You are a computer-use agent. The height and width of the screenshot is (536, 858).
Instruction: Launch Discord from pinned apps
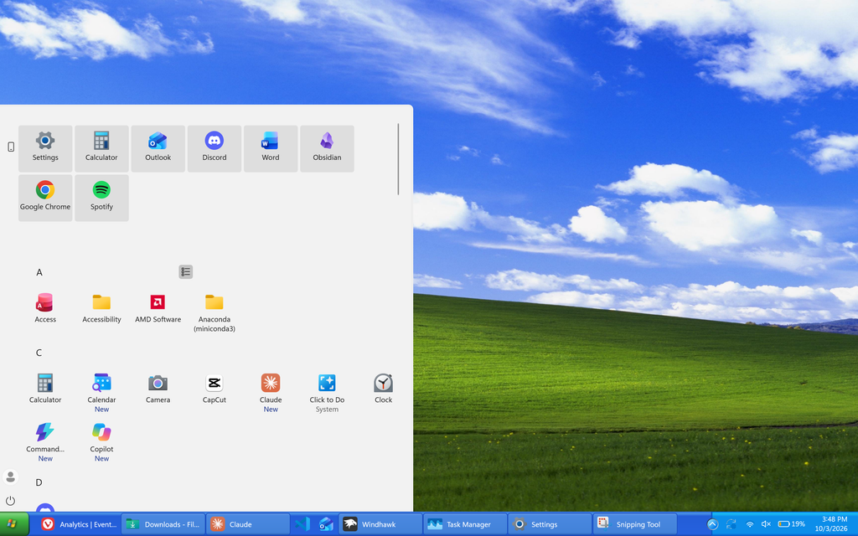(x=214, y=149)
